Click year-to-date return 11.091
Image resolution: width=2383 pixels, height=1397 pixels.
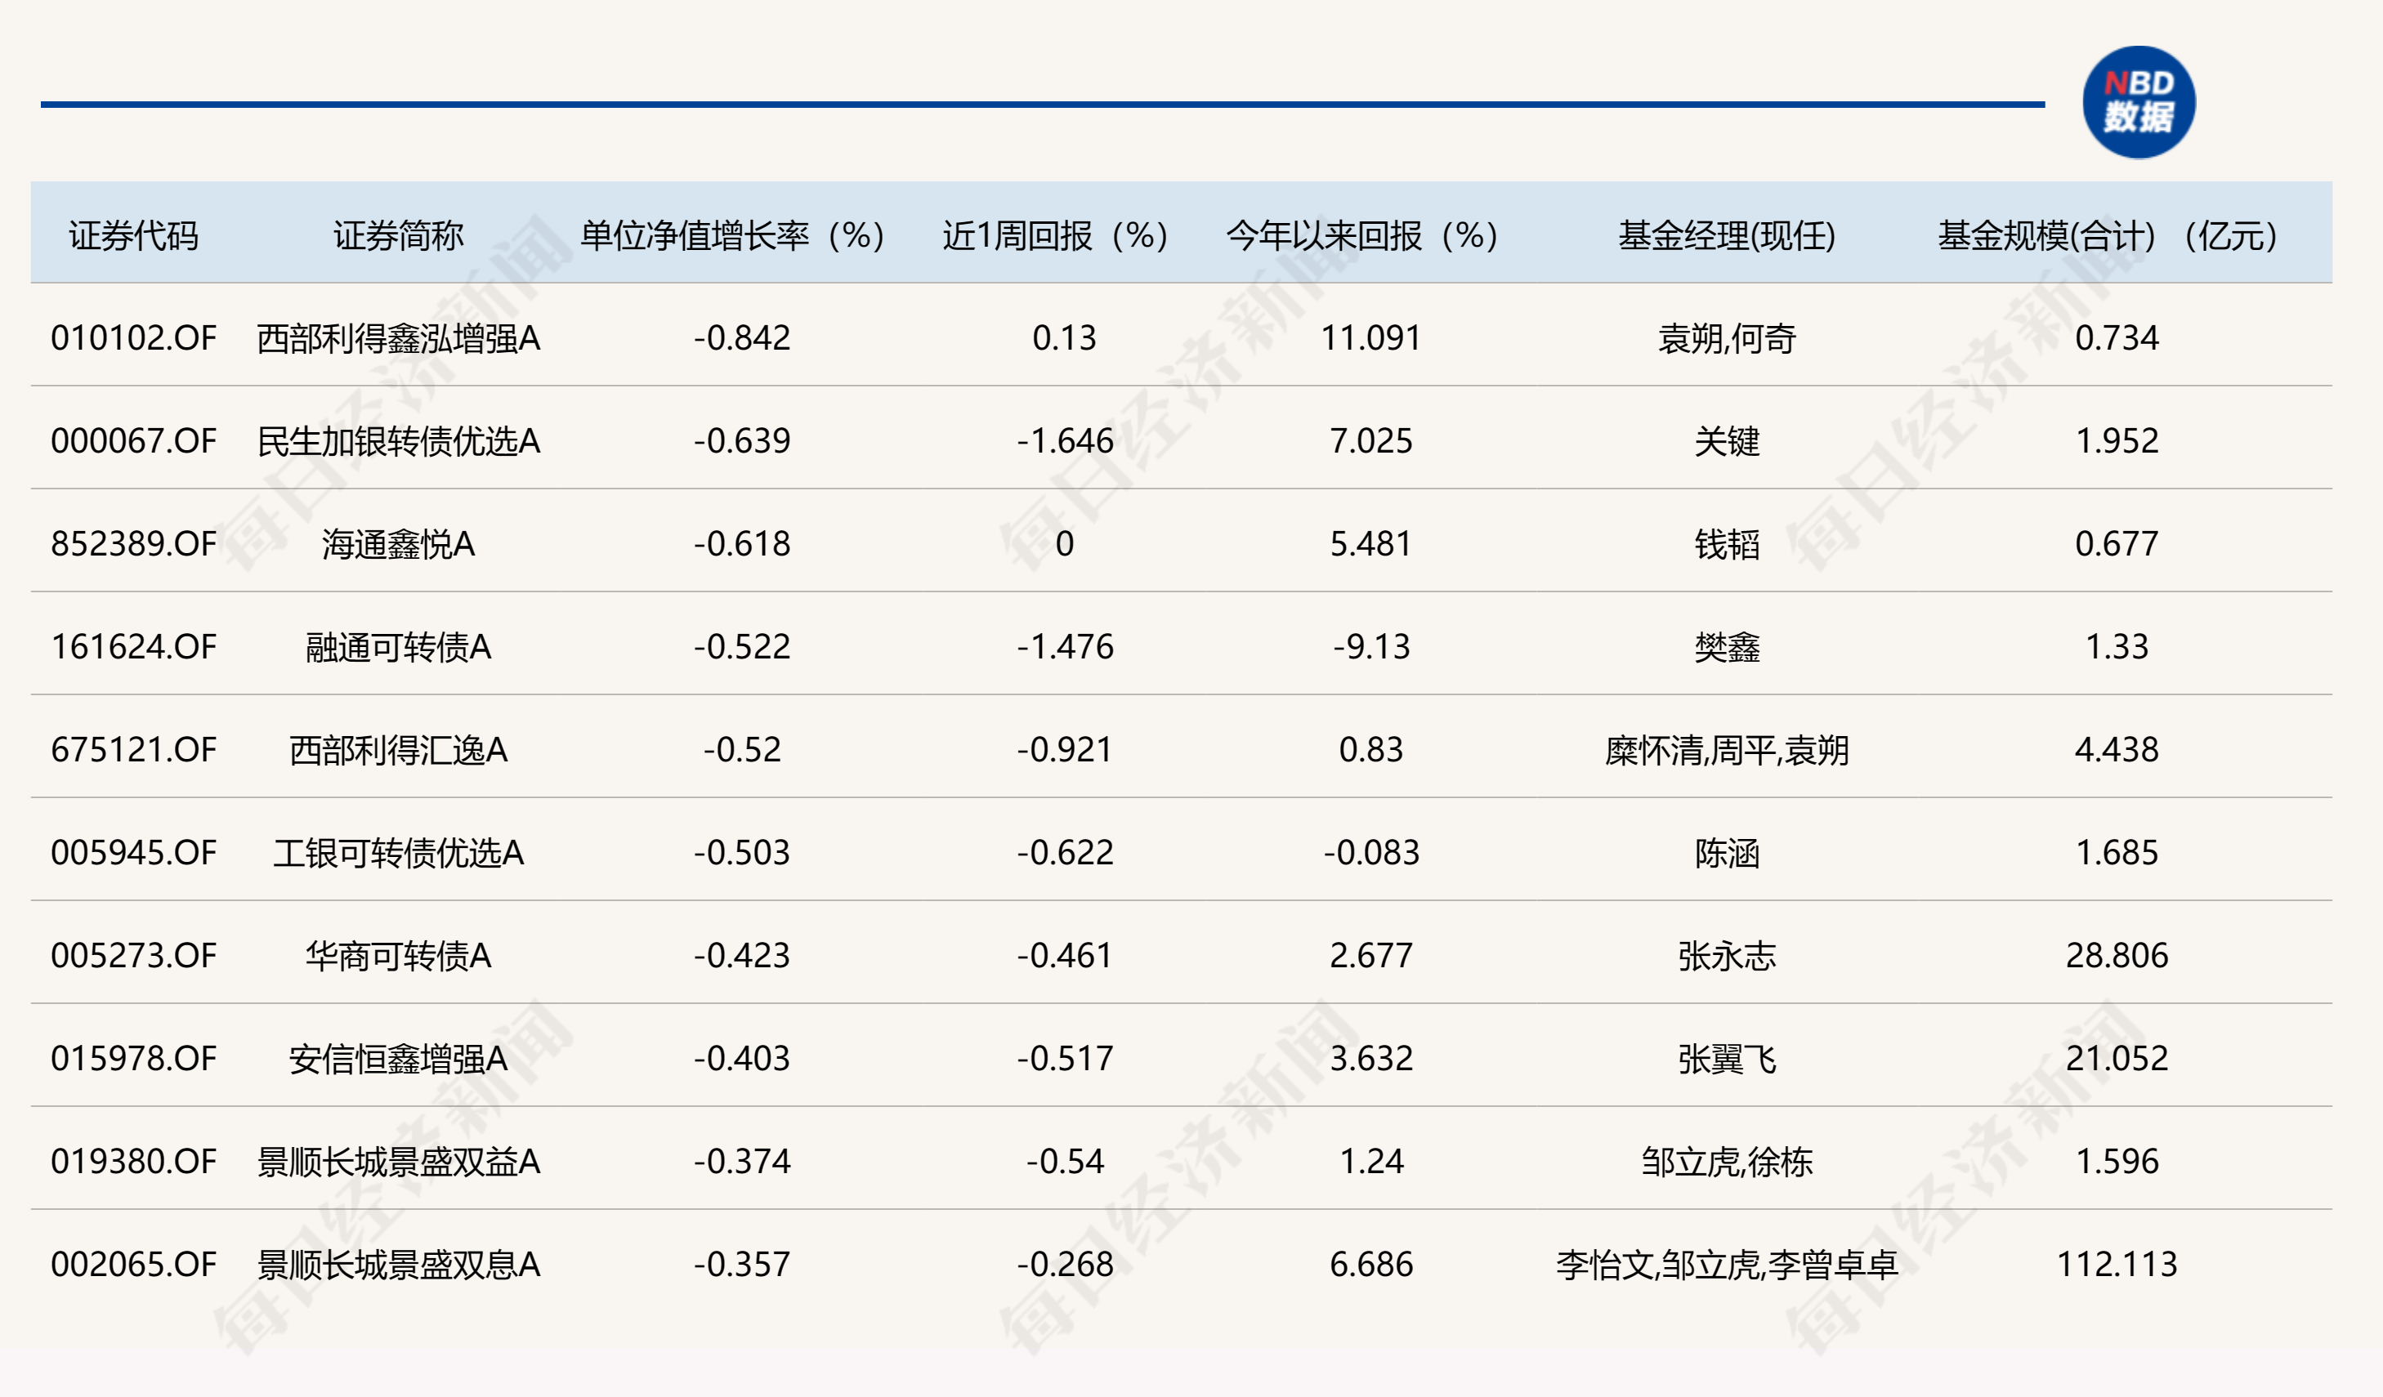[1371, 338]
